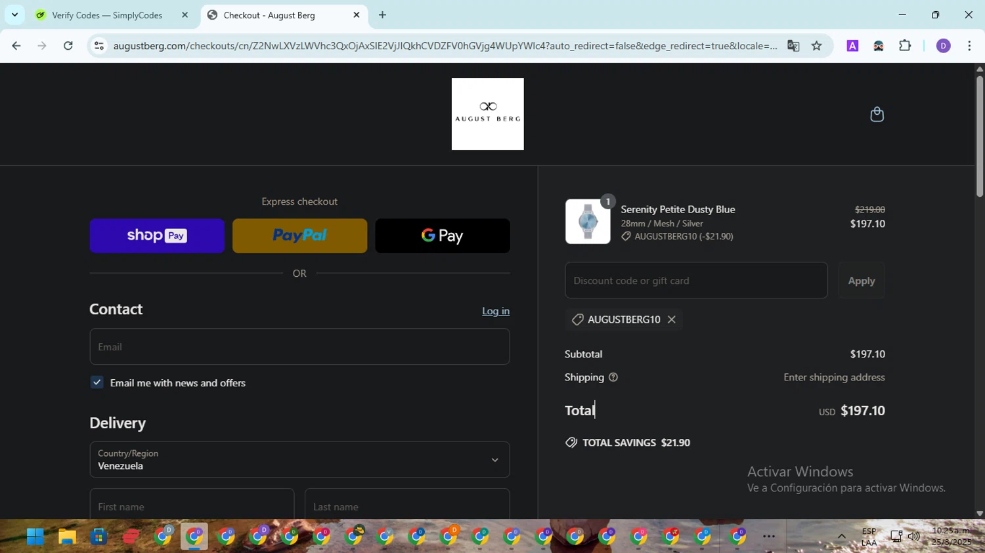Open the Windows Start menu
Image resolution: width=985 pixels, height=553 pixels.
pos(35,537)
